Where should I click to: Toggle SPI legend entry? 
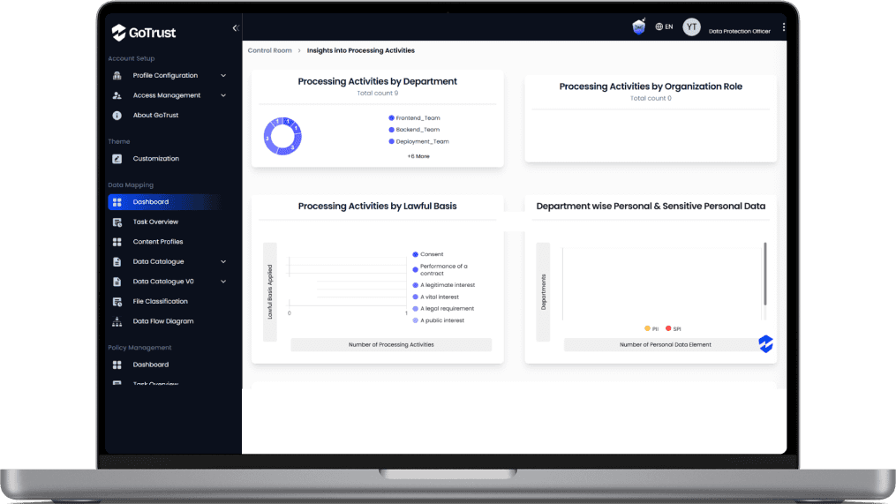(674, 328)
